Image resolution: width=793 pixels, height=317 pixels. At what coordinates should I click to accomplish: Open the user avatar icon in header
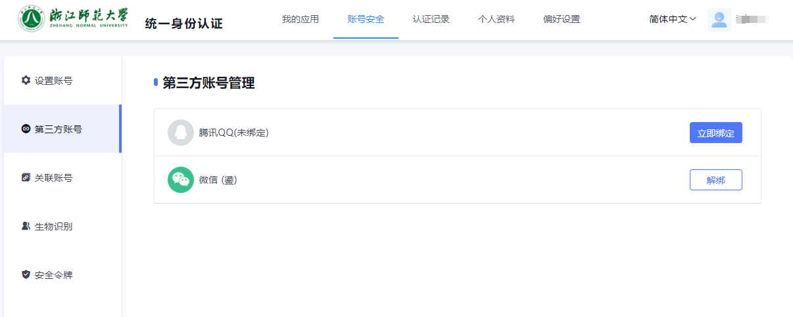tap(719, 20)
